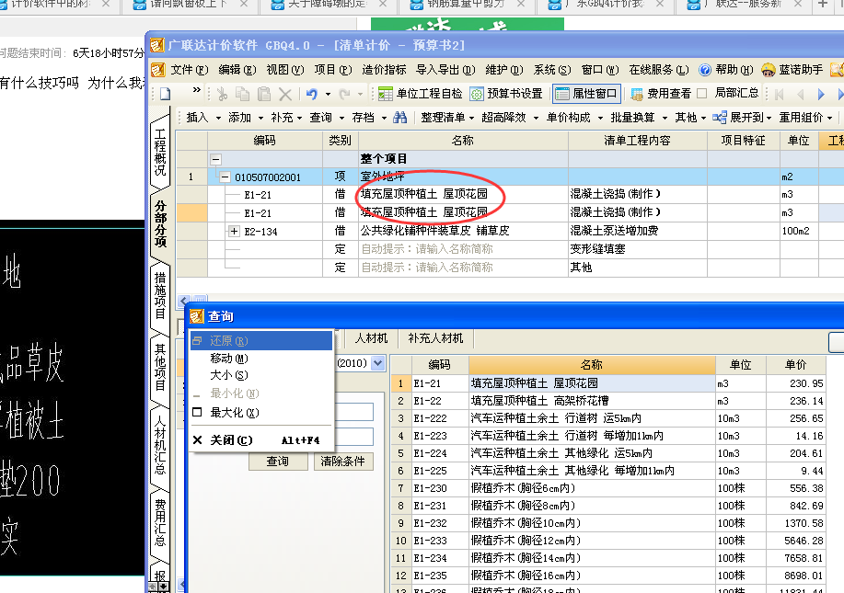Run 单位工程自检 self-check
This screenshot has width=844, height=593.
point(420,94)
